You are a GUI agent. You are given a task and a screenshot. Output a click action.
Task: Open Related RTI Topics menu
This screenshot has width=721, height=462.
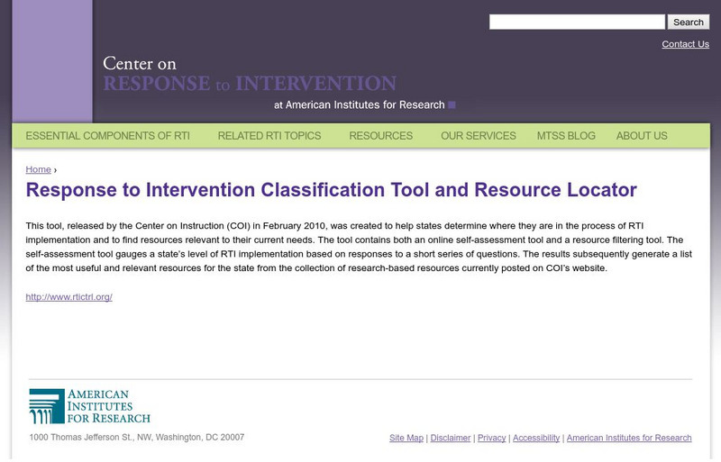pos(269,136)
